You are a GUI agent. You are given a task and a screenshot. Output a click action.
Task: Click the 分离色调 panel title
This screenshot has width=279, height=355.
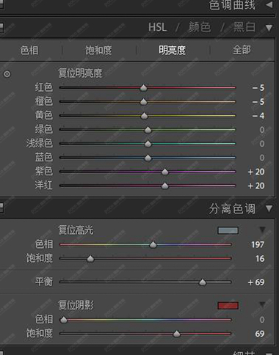pos(232,209)
